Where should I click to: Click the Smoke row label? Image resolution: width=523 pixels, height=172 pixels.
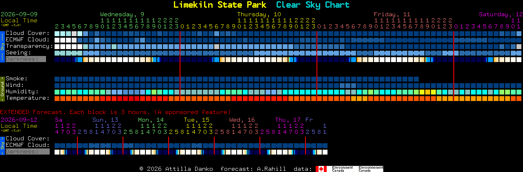(x=16, y=79)
